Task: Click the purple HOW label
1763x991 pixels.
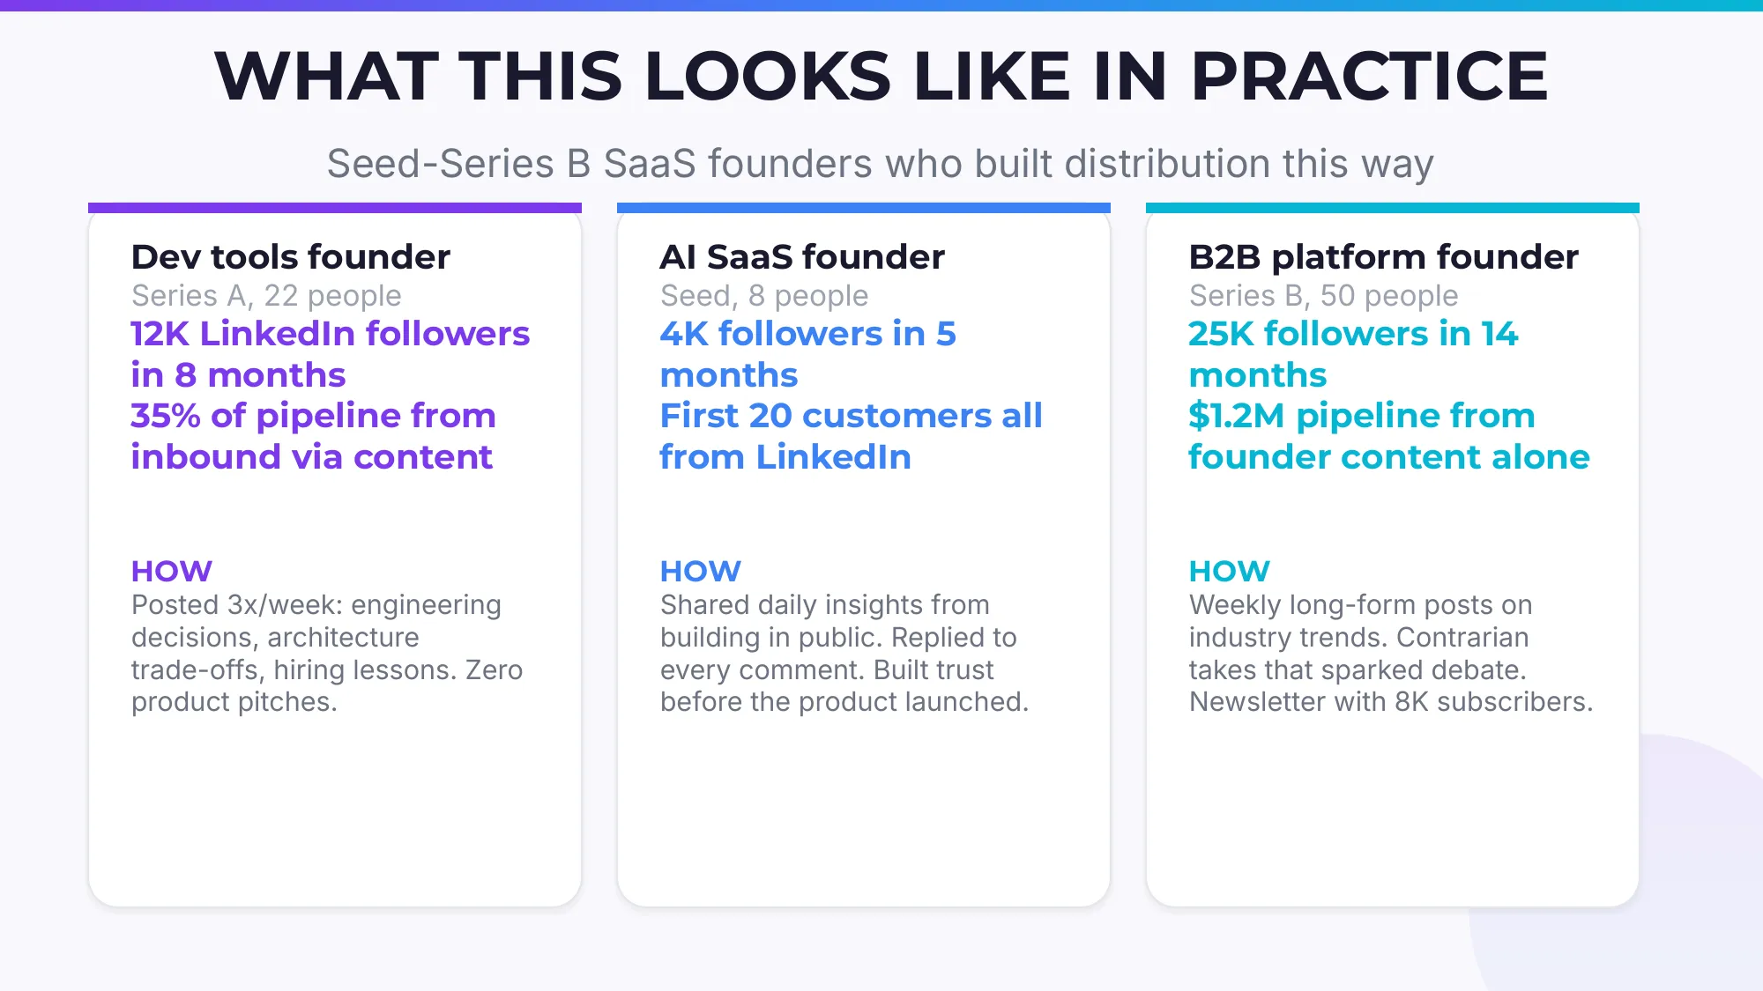Action: (172, 572)
